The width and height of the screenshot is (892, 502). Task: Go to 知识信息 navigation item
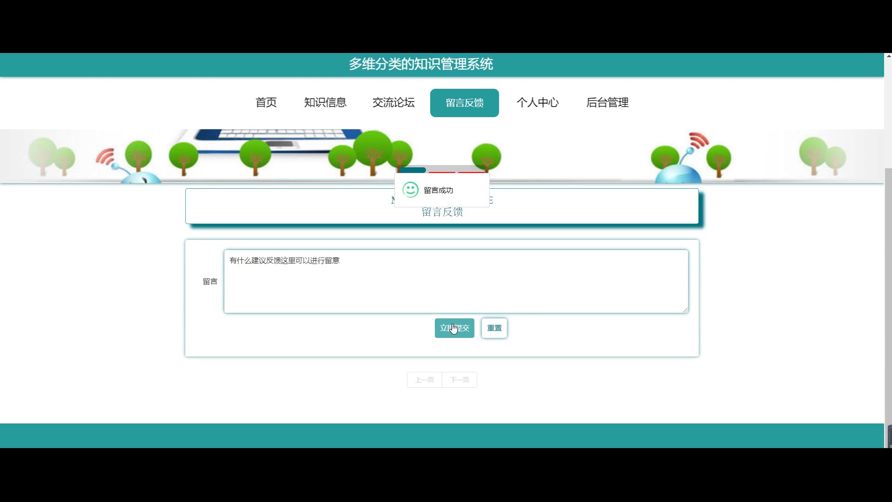click(325, 103)
